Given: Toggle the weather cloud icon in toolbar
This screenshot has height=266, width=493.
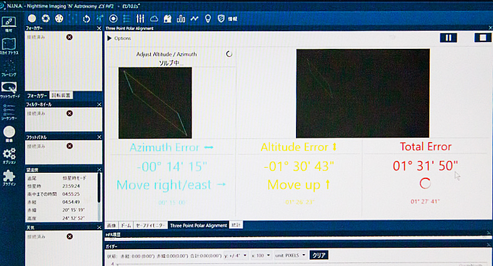Looking at the screenshot, I should click(x=154, y=19).
